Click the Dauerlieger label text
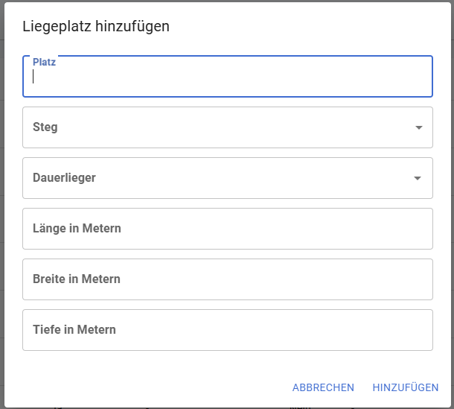The image size is (454, 409). [x=64, y=178]
